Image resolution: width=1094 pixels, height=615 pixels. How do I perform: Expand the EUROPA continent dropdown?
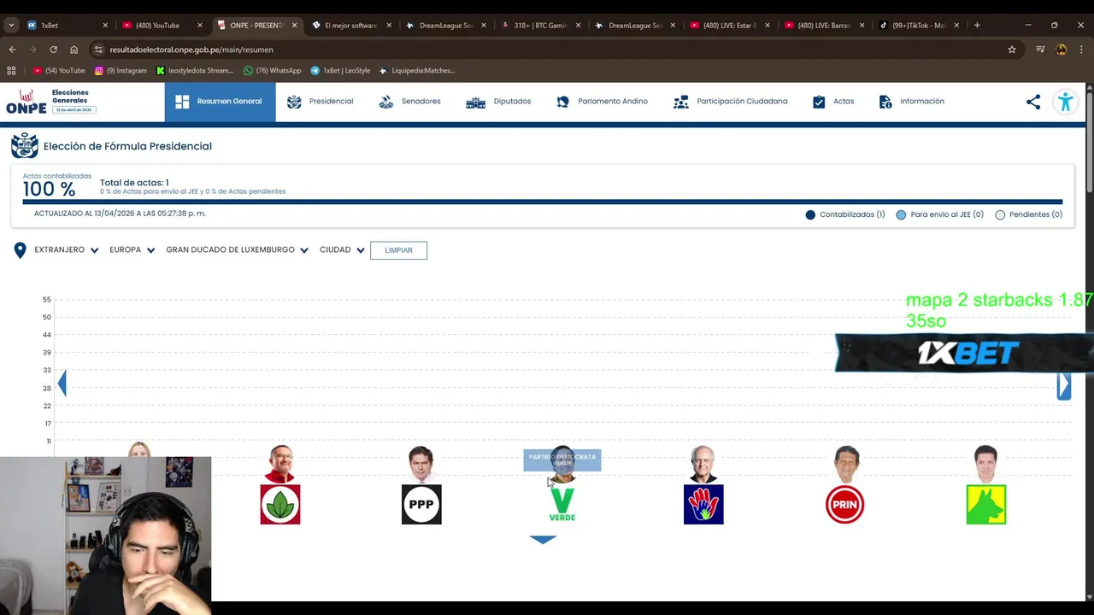(x=132, y=250)
